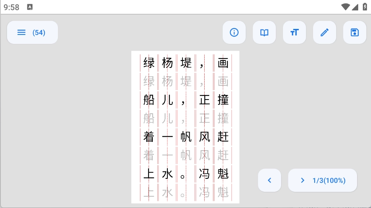Tap the clock showing 9:58
The height and width of the screenshot is (208, 371).
pos(12,7)
